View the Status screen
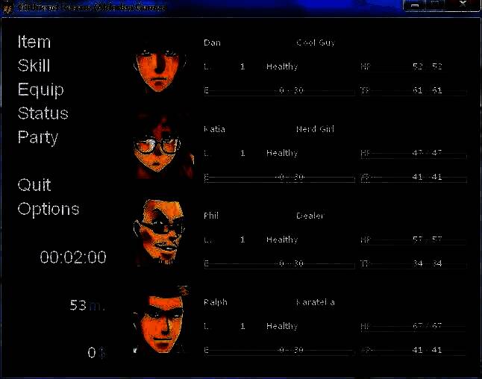The width and height of the screenshot is (482, 379). click(43, 113)
